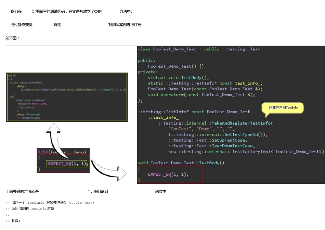This screenshot has width=325, height=230.
Task: Click the void FooTest_Demo_Test::TestBody() definition
Action: coord(181,163)
